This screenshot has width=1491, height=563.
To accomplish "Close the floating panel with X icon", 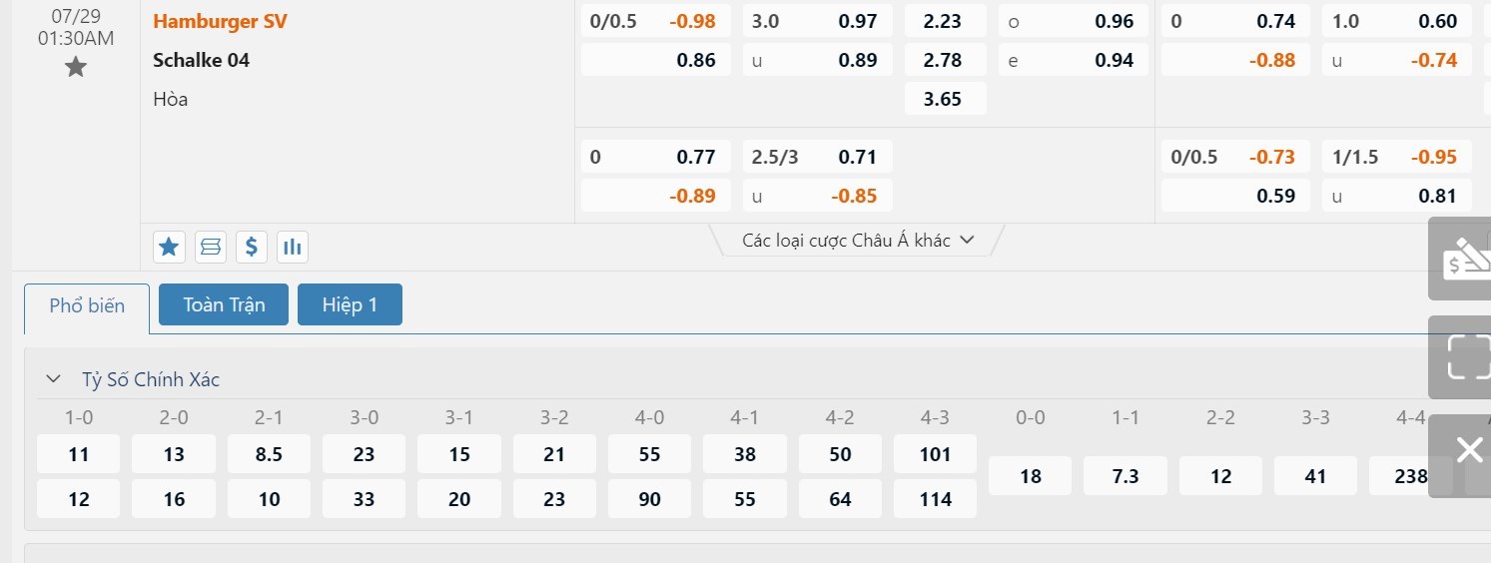I will [x=1469, y=450].
